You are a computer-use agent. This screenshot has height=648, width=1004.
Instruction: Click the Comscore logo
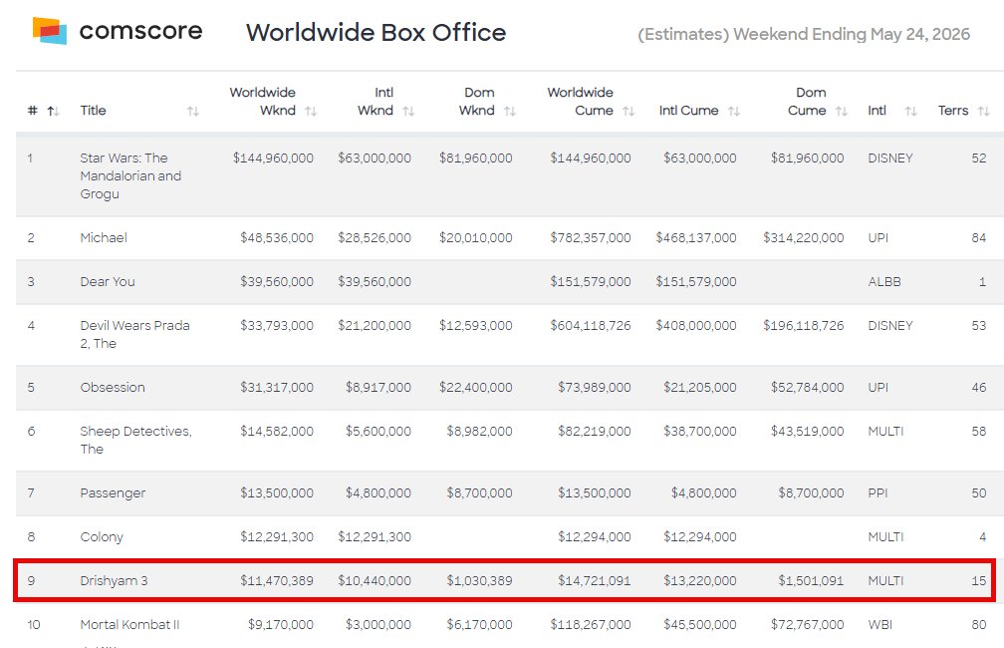tap(118, 30)
